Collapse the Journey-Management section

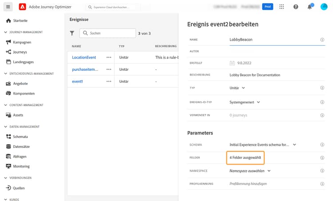pyautogui.click(x=5, y=32)
